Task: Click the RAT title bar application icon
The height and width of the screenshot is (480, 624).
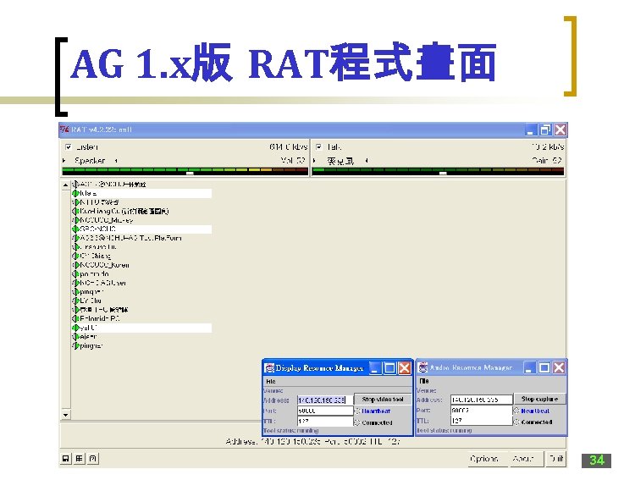Action: [x=64, y=130]
